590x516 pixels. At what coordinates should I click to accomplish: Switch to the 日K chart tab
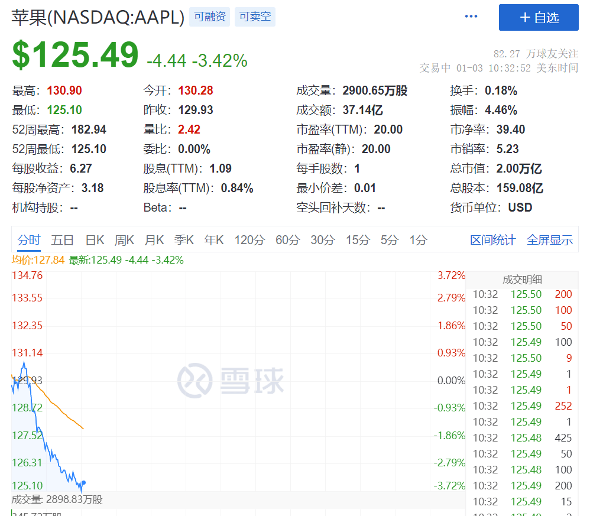pos(95,240)
